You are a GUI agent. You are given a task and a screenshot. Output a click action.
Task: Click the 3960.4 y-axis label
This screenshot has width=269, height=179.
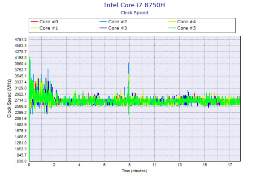pyautogui.click(x=21, y=64)
